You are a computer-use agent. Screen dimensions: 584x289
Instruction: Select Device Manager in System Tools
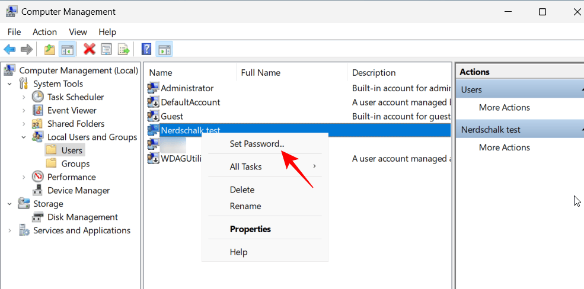click(78, 191)
